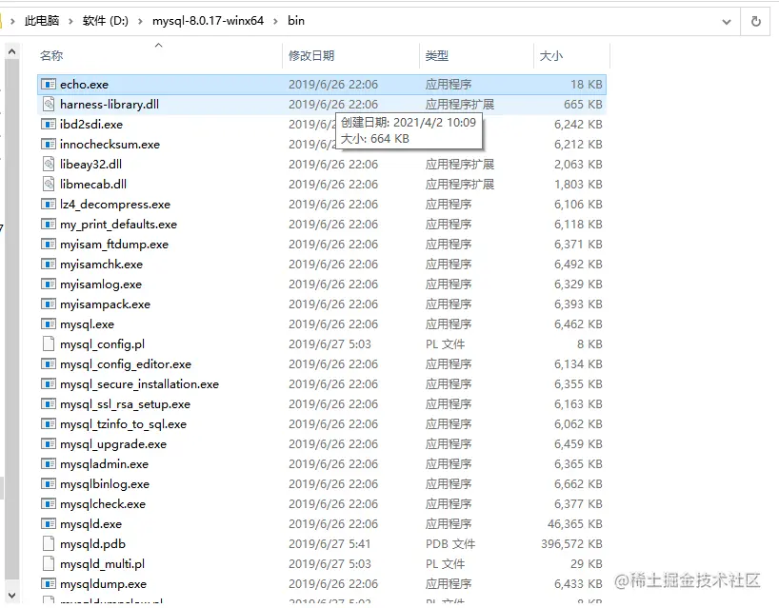Go to mysql-8.0.17-winx64 folder breadcrumb
Screen dimensions: 779x608
pyautogui.click(x=209, y=21)
